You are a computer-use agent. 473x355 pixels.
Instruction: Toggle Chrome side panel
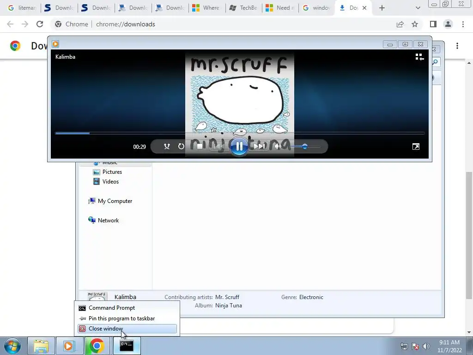[x=433, y=24]
